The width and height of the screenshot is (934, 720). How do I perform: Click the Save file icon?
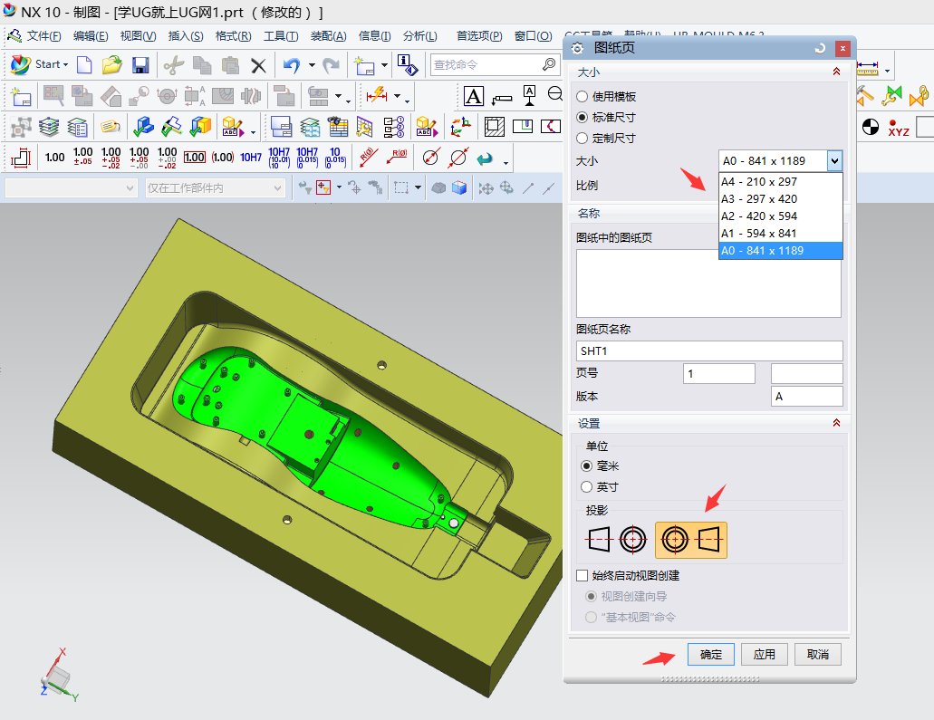pyautogui.click(x=140, y=65)
